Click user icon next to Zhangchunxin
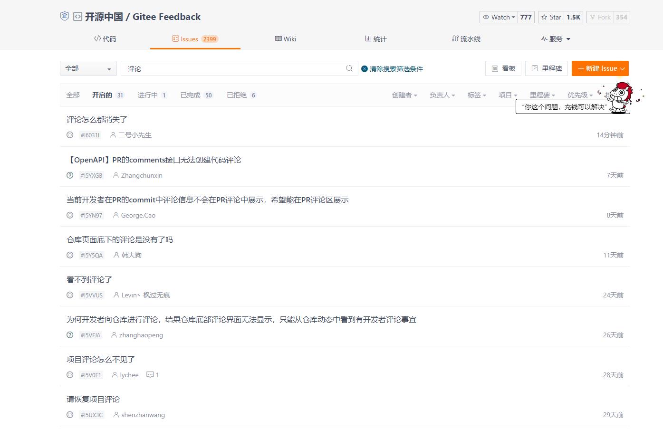The image size is (663, 429). pyautogui.click(x=116, y=175)
